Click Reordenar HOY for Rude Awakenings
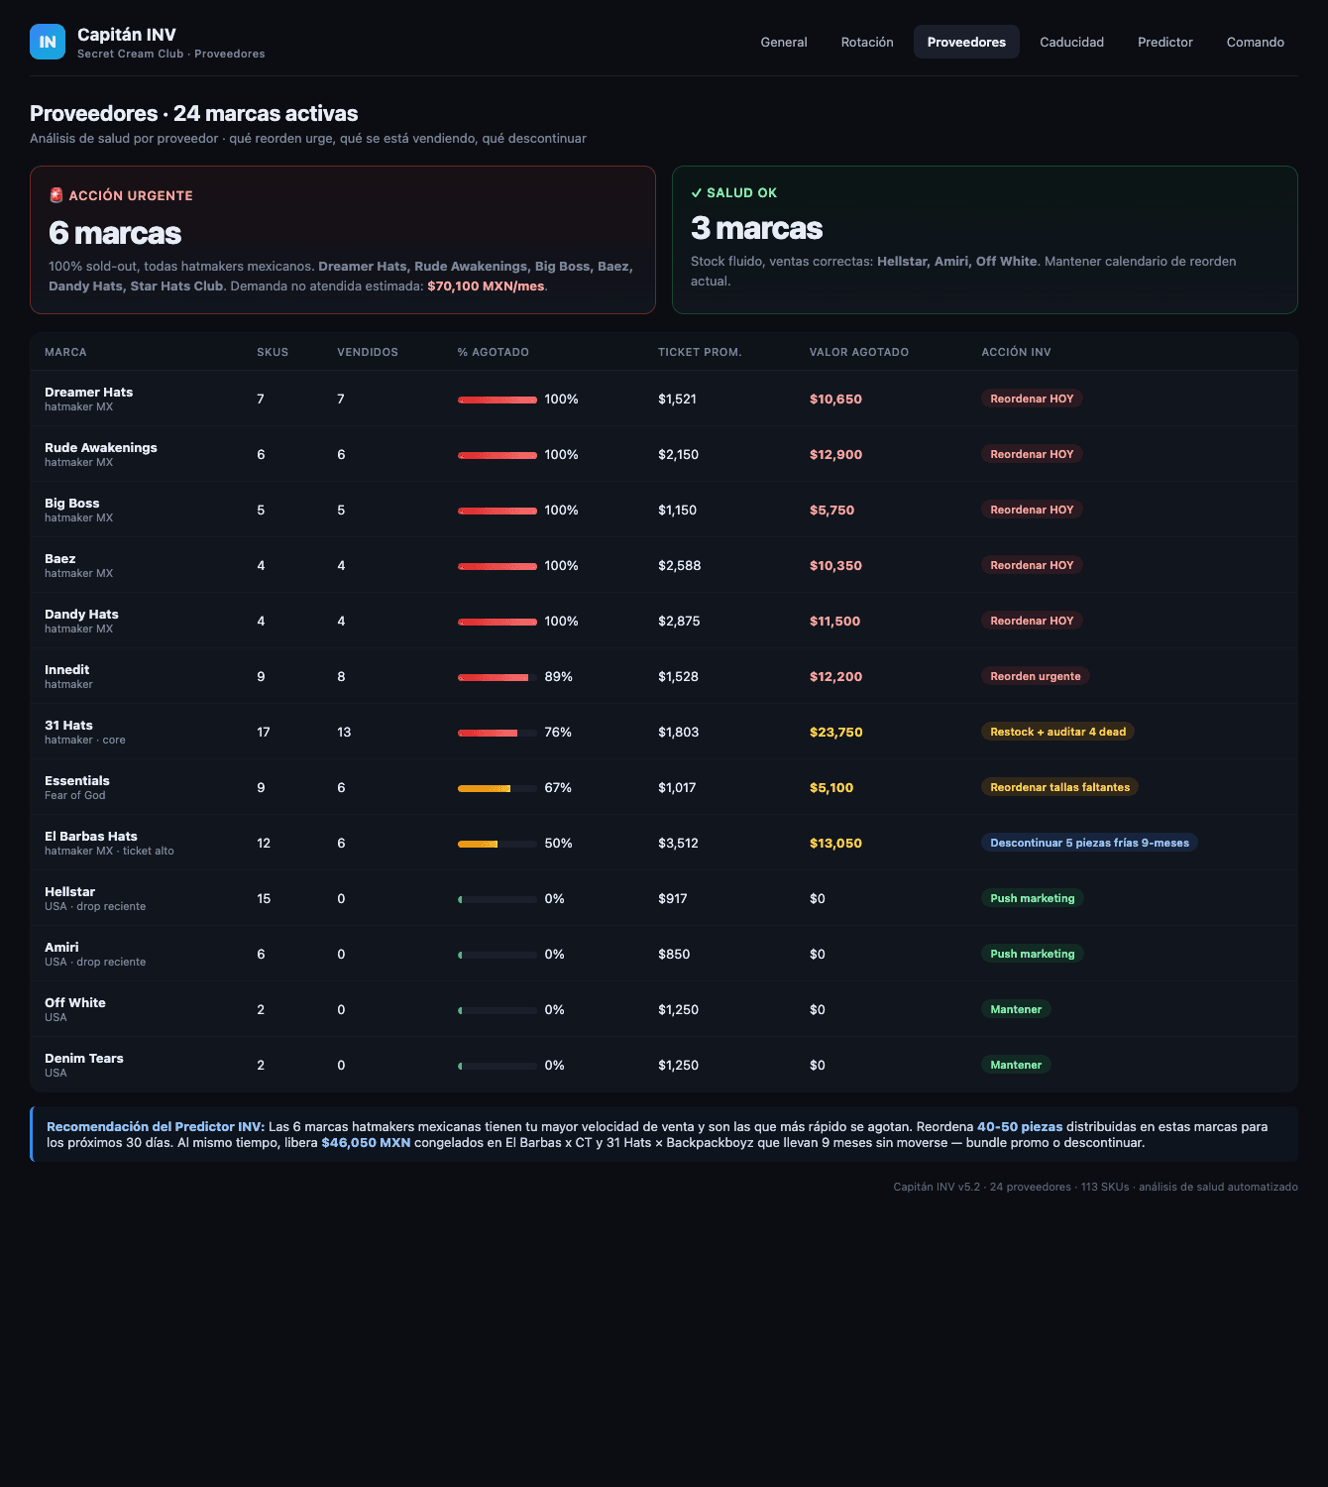The height and width of the screenshot is (1487, 1328). coord(1032,454)
